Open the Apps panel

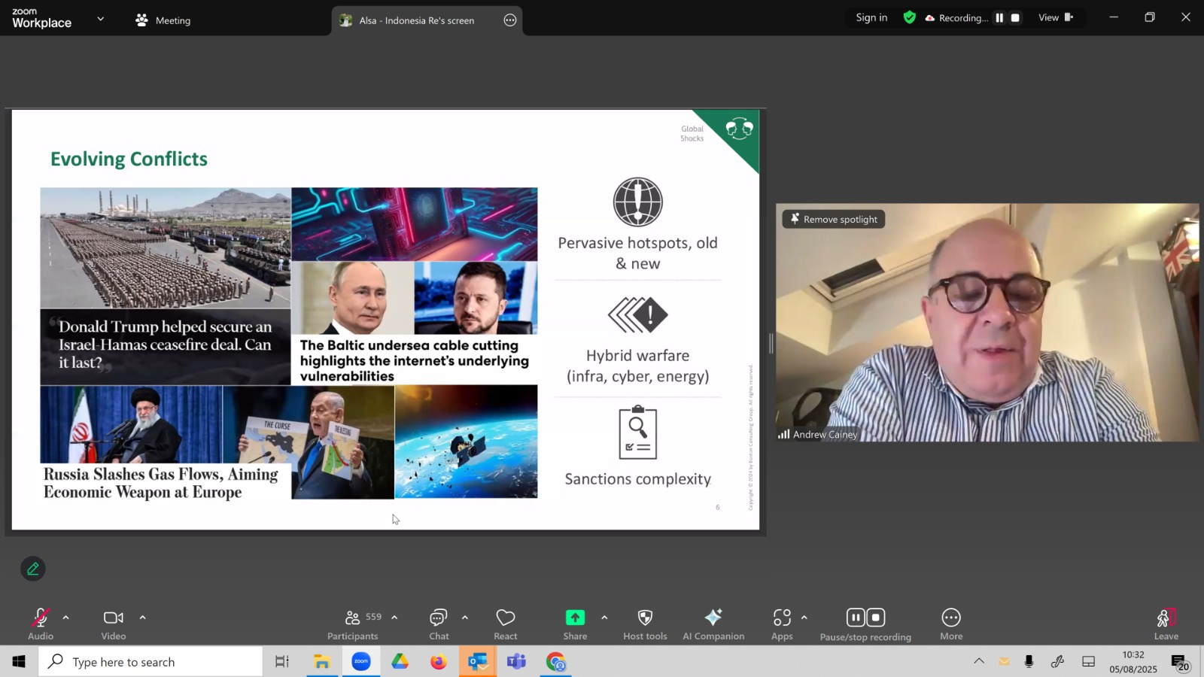click(782, 624)
